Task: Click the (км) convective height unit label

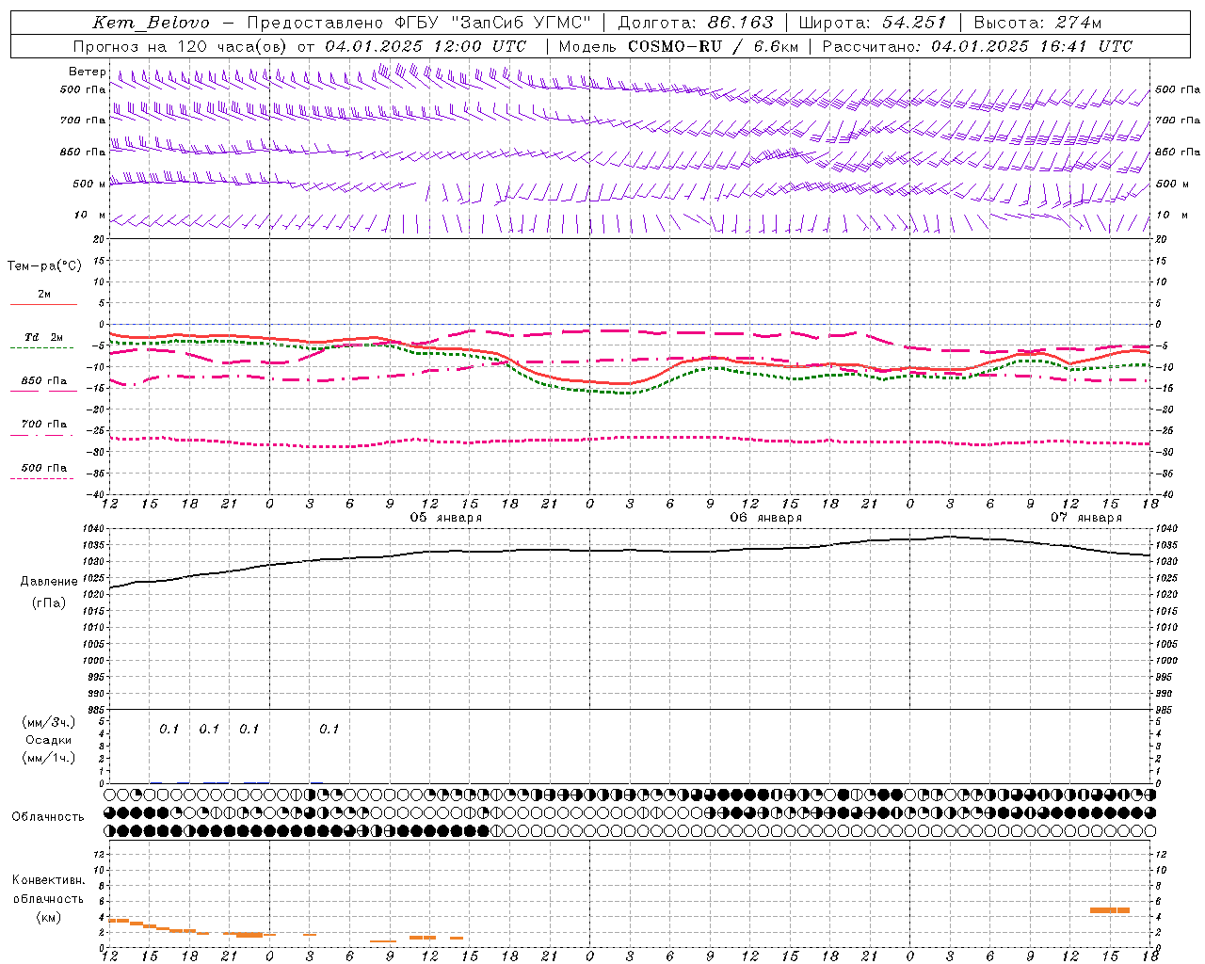Action: point(49,916)
